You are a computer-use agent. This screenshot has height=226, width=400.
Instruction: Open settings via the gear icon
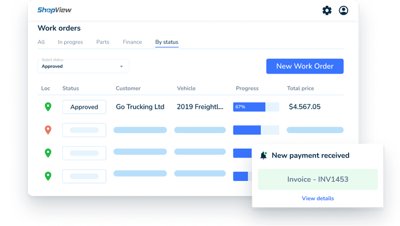(x=327, y=10)
